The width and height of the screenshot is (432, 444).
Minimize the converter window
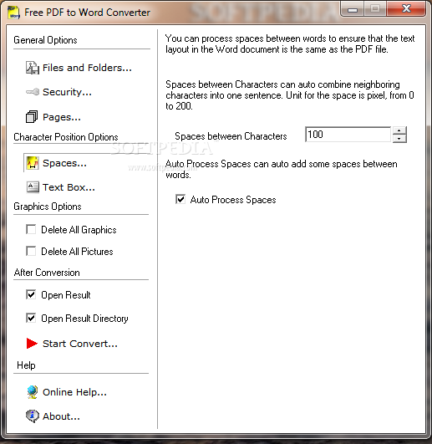(353, 9)
